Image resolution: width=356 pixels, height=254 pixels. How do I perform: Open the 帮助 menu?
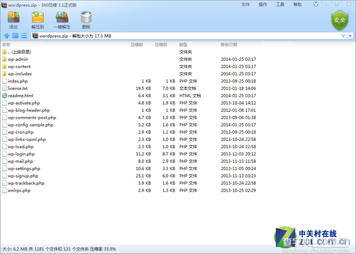tap(297, 4)
